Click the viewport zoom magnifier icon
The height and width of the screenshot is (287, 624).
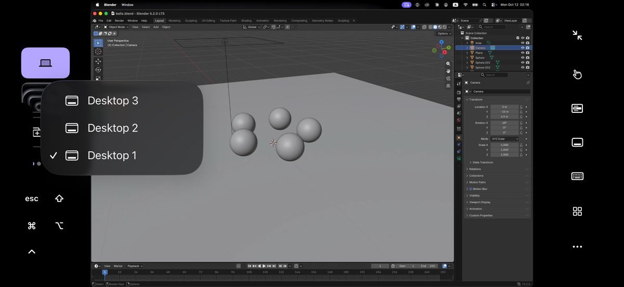tap(448, 63)
